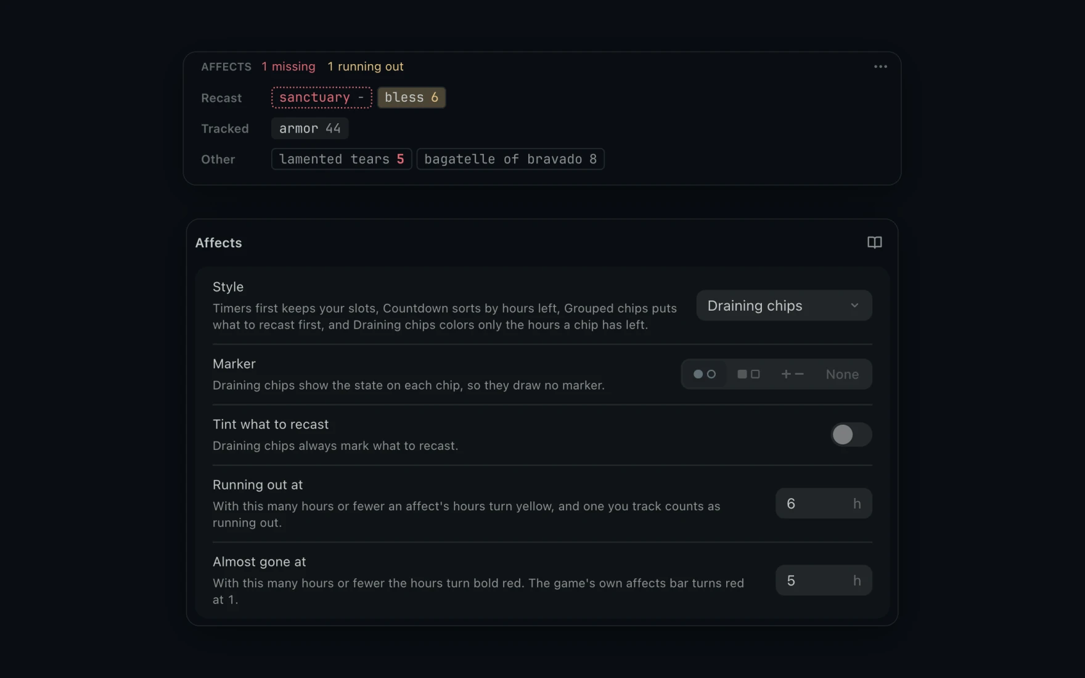Screen dimensions: 1085x678
Task: Select the circle marker style
Action: (705, 374)
